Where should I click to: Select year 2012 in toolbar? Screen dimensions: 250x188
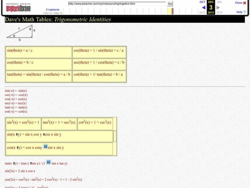click(202, 13)
